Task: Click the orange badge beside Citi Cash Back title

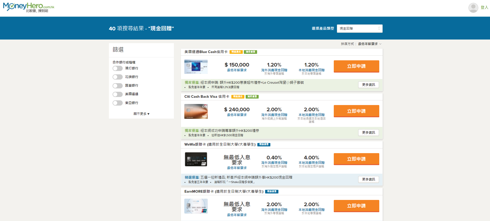Action: [x=238, y=97]
